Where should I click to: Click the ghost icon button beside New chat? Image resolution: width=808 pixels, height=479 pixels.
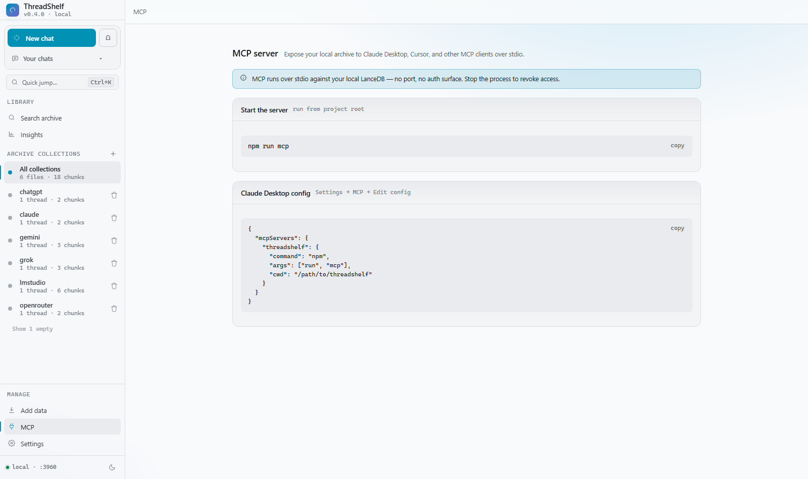pyautogui.click(x=108, y=38)
